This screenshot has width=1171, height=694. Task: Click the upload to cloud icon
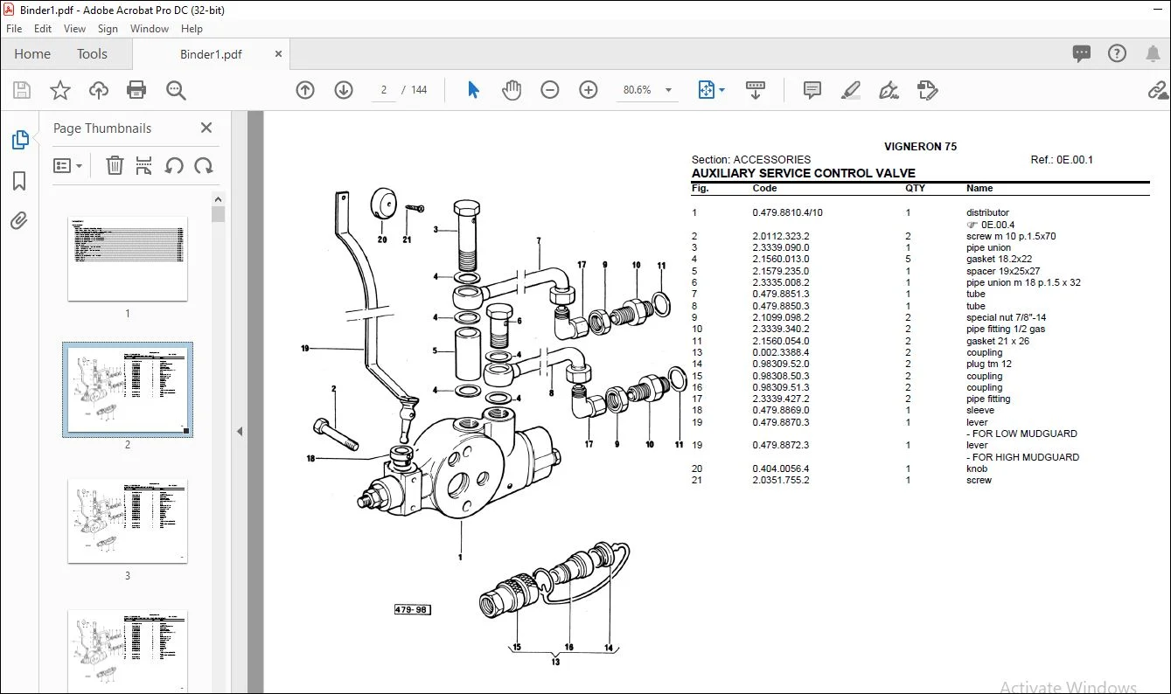click(x=99, y=90)
